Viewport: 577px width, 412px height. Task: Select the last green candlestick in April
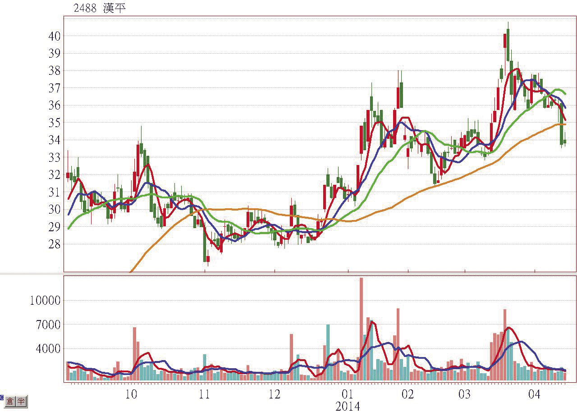(x=565, y=142)
